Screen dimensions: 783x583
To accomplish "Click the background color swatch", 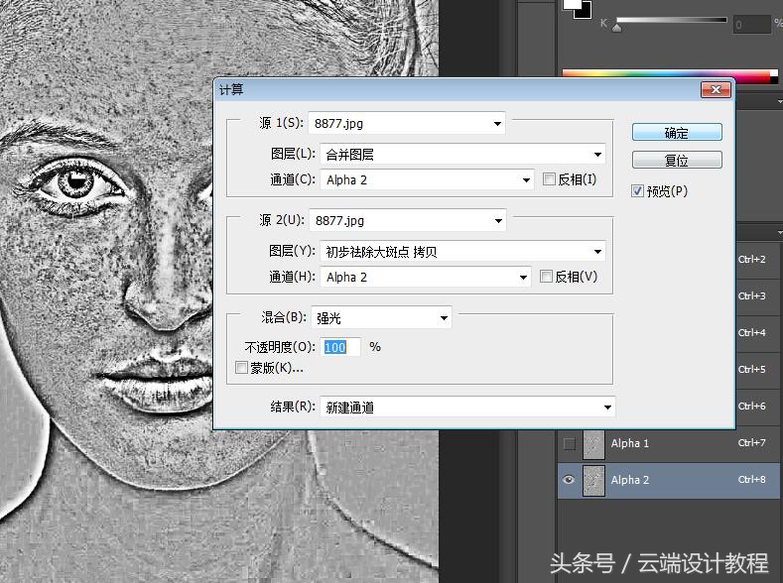I will (x=583, y=11).
